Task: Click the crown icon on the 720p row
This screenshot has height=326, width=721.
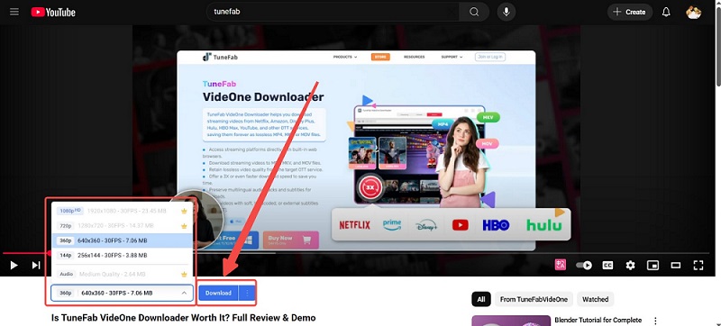Action: [184, 225]
